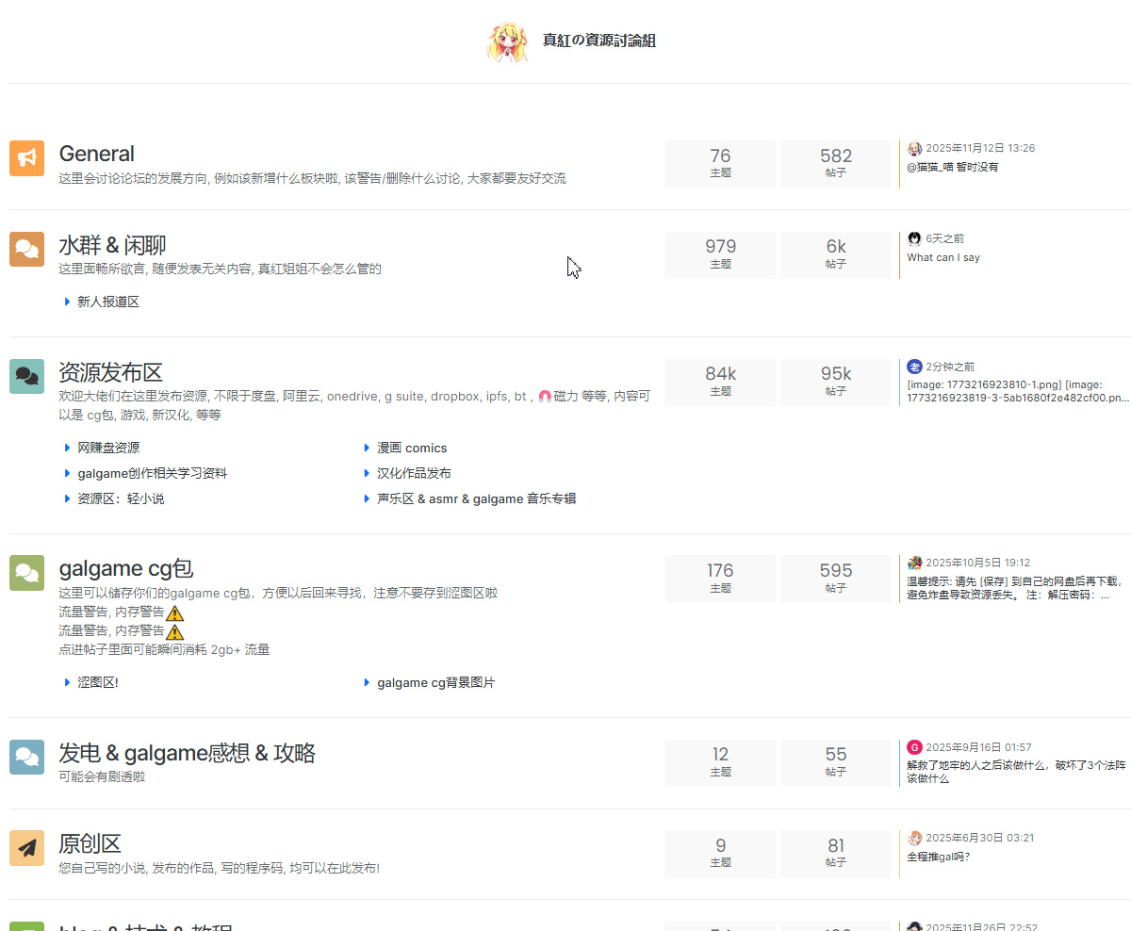Click the galgame cg包 green category icon
This screenshot has width=1131, height=931.
pos(26,573)
